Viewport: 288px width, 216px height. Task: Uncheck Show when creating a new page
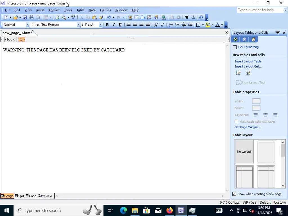click(x=234, y=194)
